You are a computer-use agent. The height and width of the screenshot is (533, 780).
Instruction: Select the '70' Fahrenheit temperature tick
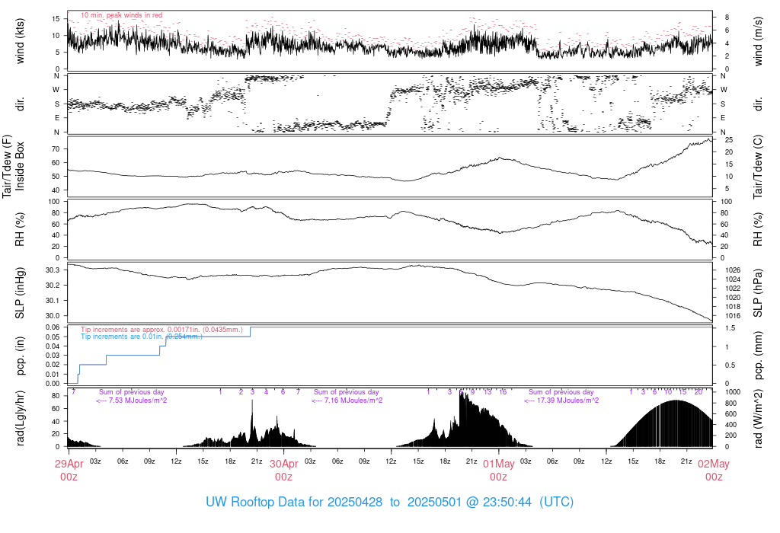click(56, 149)
